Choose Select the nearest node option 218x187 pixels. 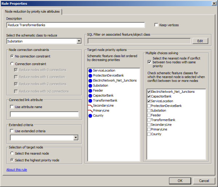click(x=12, y=154)
